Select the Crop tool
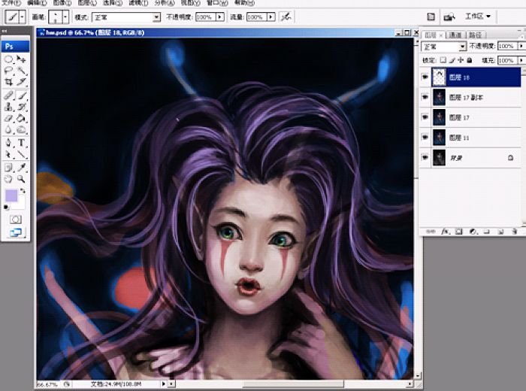The width and height of the screenshot is (526, 391). point(8,82)
